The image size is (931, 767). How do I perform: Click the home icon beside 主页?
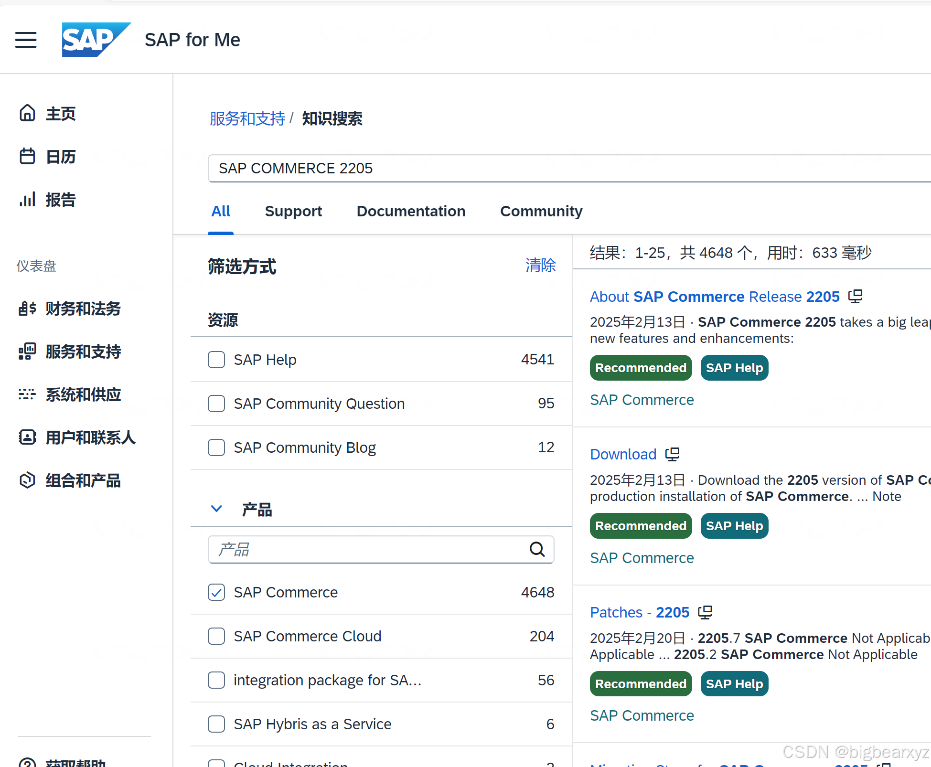coord(27,113)
